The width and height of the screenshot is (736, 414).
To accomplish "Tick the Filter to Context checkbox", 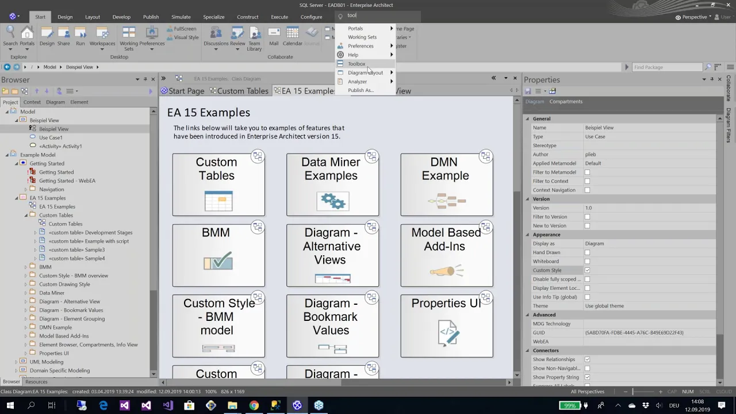I will coord(587,181).
